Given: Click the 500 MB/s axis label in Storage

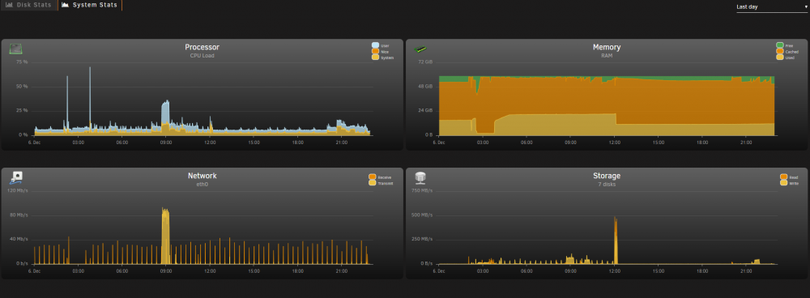Looking at the screenshot, I should (x=423, y=215).
